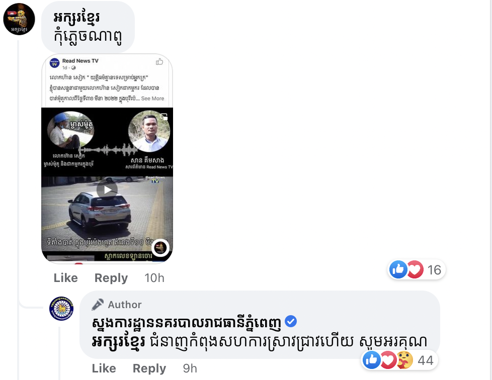Image resolution: width=492 pixels, height=380 pixels.
Task: Open the 10h timestamp link
Action: pyautogui.click(x=154, y=278)
